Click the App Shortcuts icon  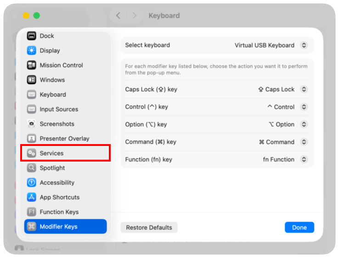point(31,197)
